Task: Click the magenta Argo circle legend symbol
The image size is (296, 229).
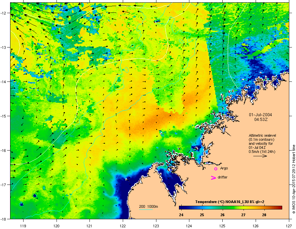Action: pyautogui.click(x=216, y=169)
